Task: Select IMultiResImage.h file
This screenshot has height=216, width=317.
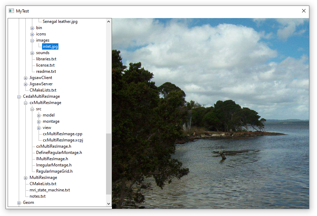Action: [x=52, y=159]
